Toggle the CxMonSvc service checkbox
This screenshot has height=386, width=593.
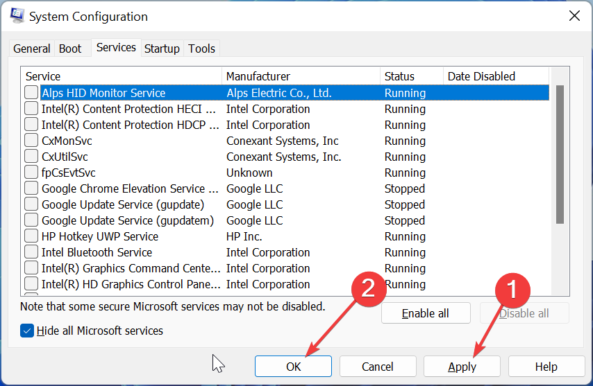coord(32,141)
